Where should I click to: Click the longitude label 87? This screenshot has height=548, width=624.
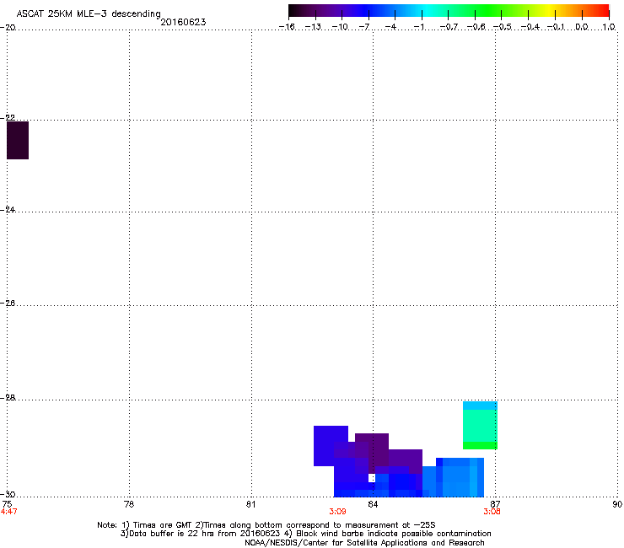[495, 504]
